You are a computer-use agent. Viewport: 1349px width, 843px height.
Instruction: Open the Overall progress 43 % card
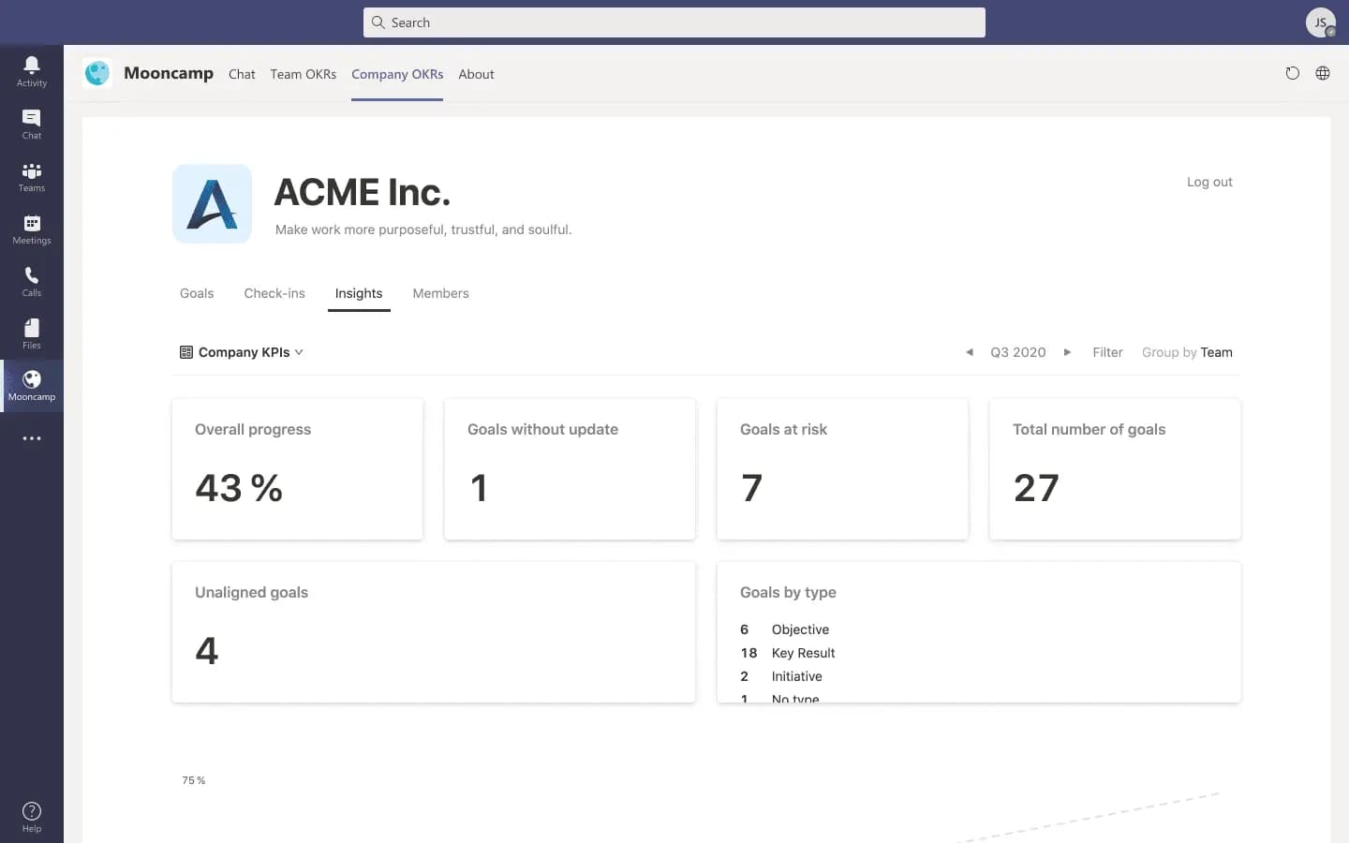tap(298, 469)
